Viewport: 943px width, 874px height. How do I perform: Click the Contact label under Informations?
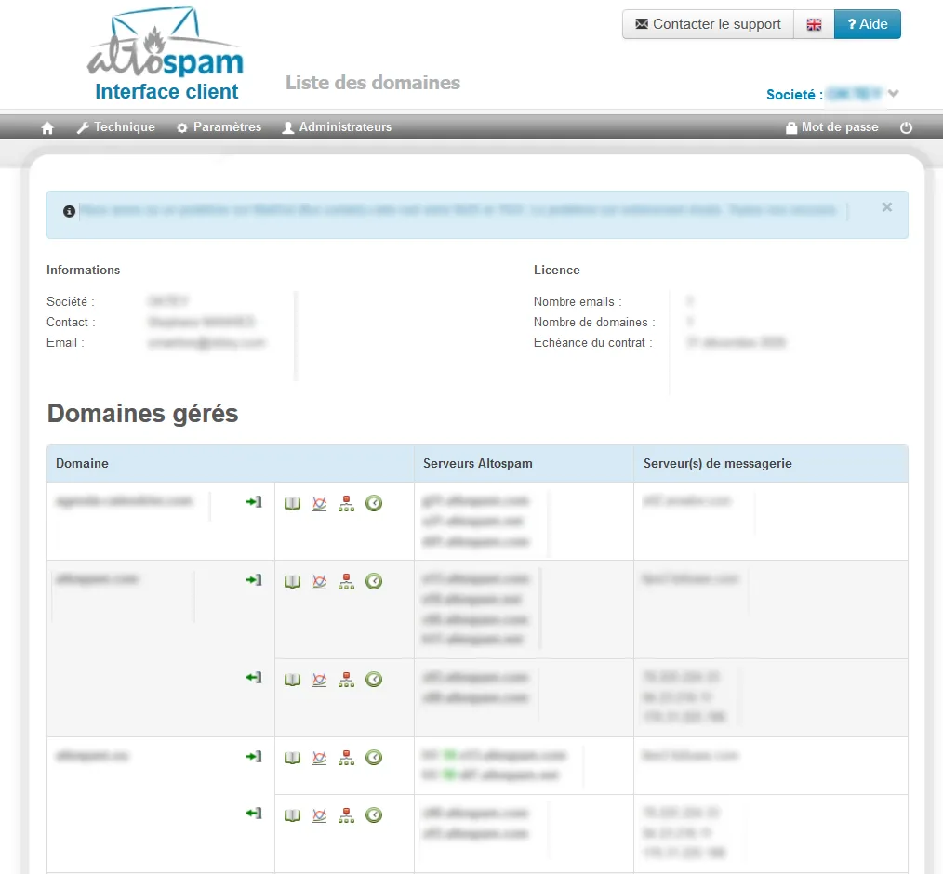(71, 323)
